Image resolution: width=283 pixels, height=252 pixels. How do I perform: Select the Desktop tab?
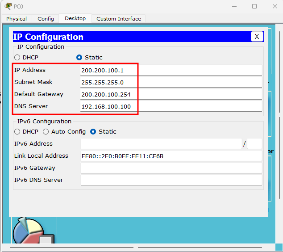75,18
